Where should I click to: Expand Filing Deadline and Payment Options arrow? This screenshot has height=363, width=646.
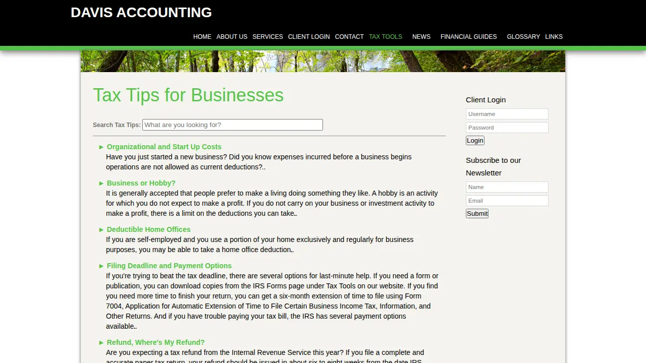point(101,266)
